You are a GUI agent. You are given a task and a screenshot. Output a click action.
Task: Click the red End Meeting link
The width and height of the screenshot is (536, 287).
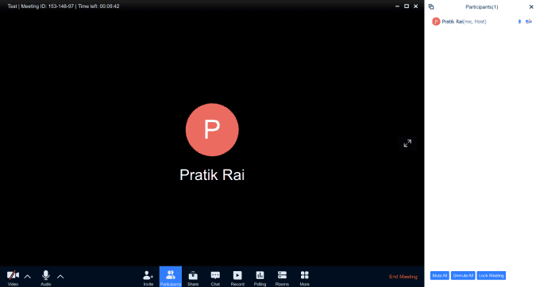(x=403, y=277)
